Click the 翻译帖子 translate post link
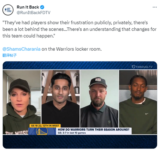159x150 pixels. tap(10, 55)
